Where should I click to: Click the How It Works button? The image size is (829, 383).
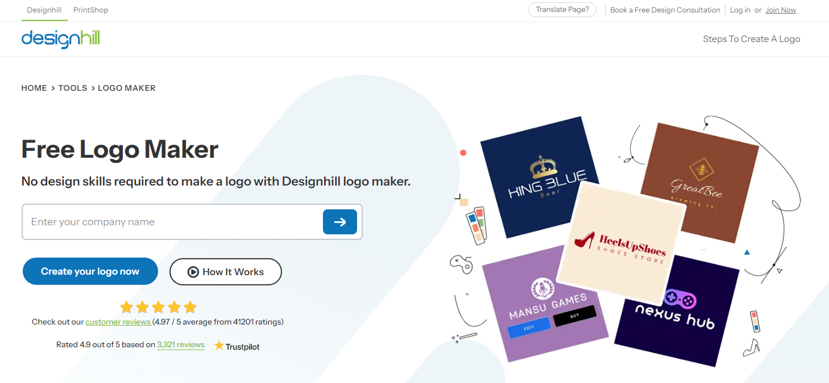point(226,272)
